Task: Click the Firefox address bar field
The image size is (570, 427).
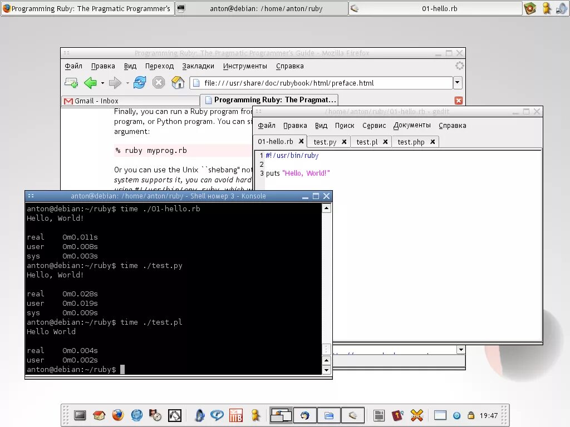Action: (321, 83)
